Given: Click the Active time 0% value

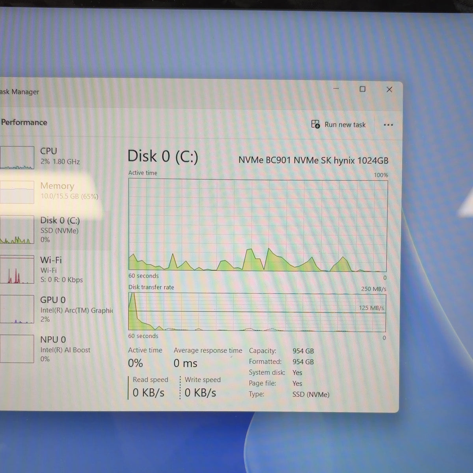Looking at the screenshot, I should click(x=135, y=363).
